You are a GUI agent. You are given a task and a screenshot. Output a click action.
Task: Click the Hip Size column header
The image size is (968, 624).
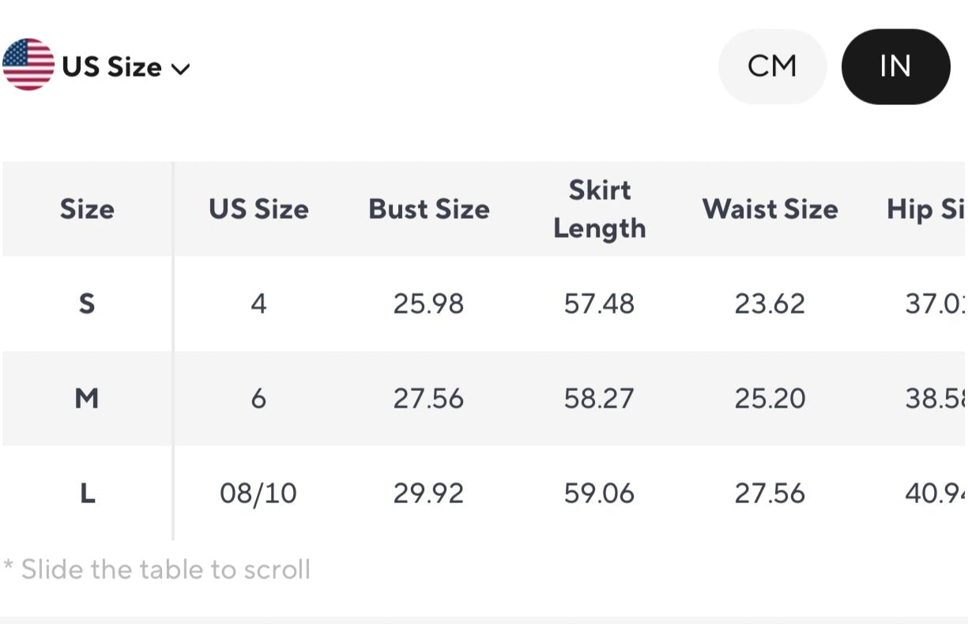[x=932, y=209]
